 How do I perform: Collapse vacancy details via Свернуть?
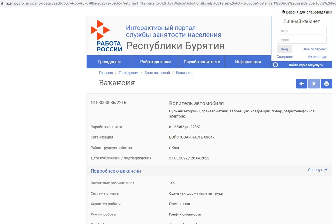click(x=318, y=170)
